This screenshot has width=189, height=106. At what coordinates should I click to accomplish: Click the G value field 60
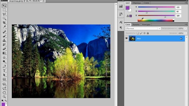[x=178, y=11]
